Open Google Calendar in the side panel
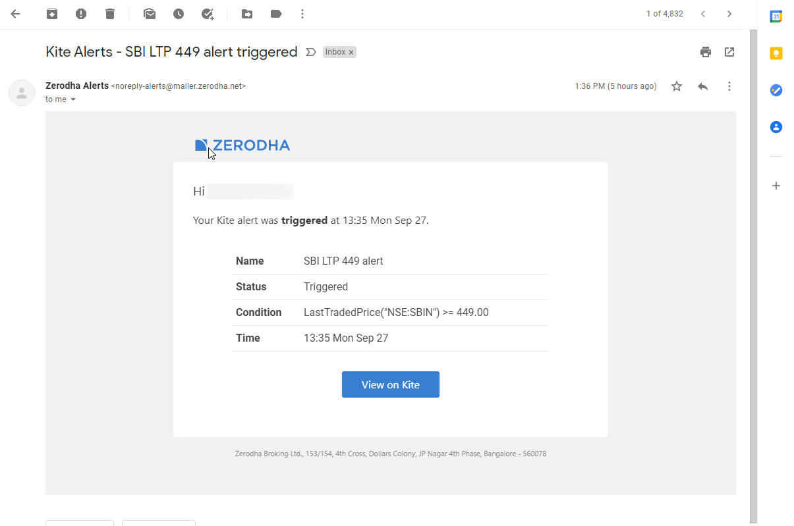The width and height of the screenshot is (794, 526). coord(776,16)
